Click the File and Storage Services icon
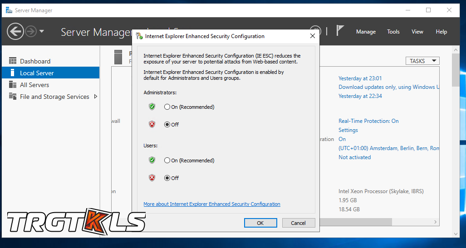Screen dimensions: 466x248 coord(12,97)
